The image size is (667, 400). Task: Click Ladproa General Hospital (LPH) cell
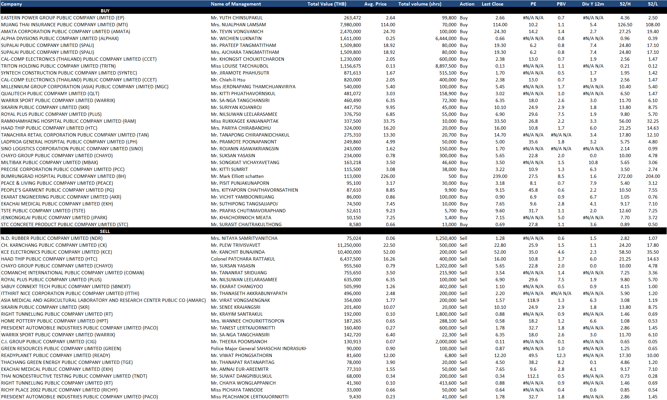pos(69,142)
